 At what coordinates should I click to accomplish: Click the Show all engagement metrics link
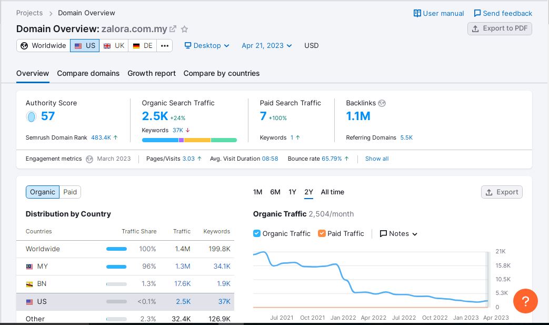[377, 159]
